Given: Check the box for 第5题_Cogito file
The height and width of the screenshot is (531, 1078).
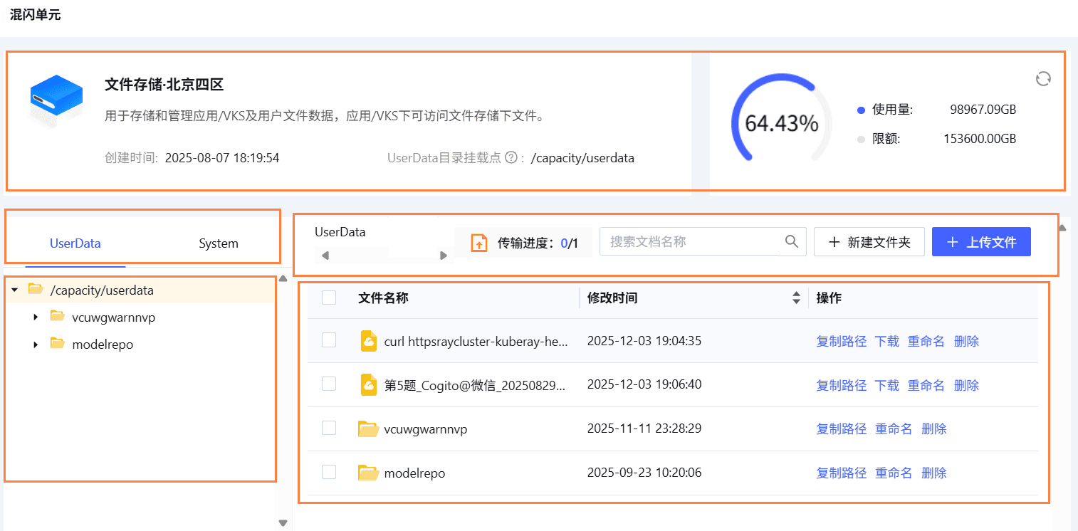Looking at the screenshot, I should [x=329, y=384].
